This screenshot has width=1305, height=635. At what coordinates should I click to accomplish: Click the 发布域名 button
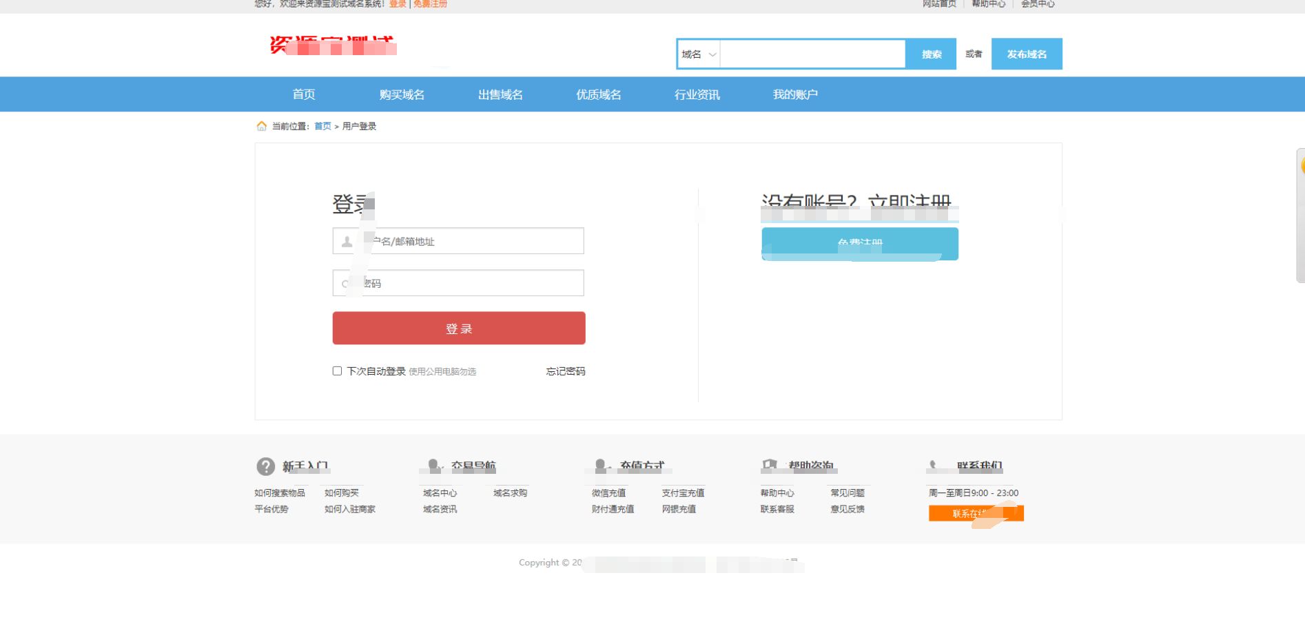[1026, 54]
